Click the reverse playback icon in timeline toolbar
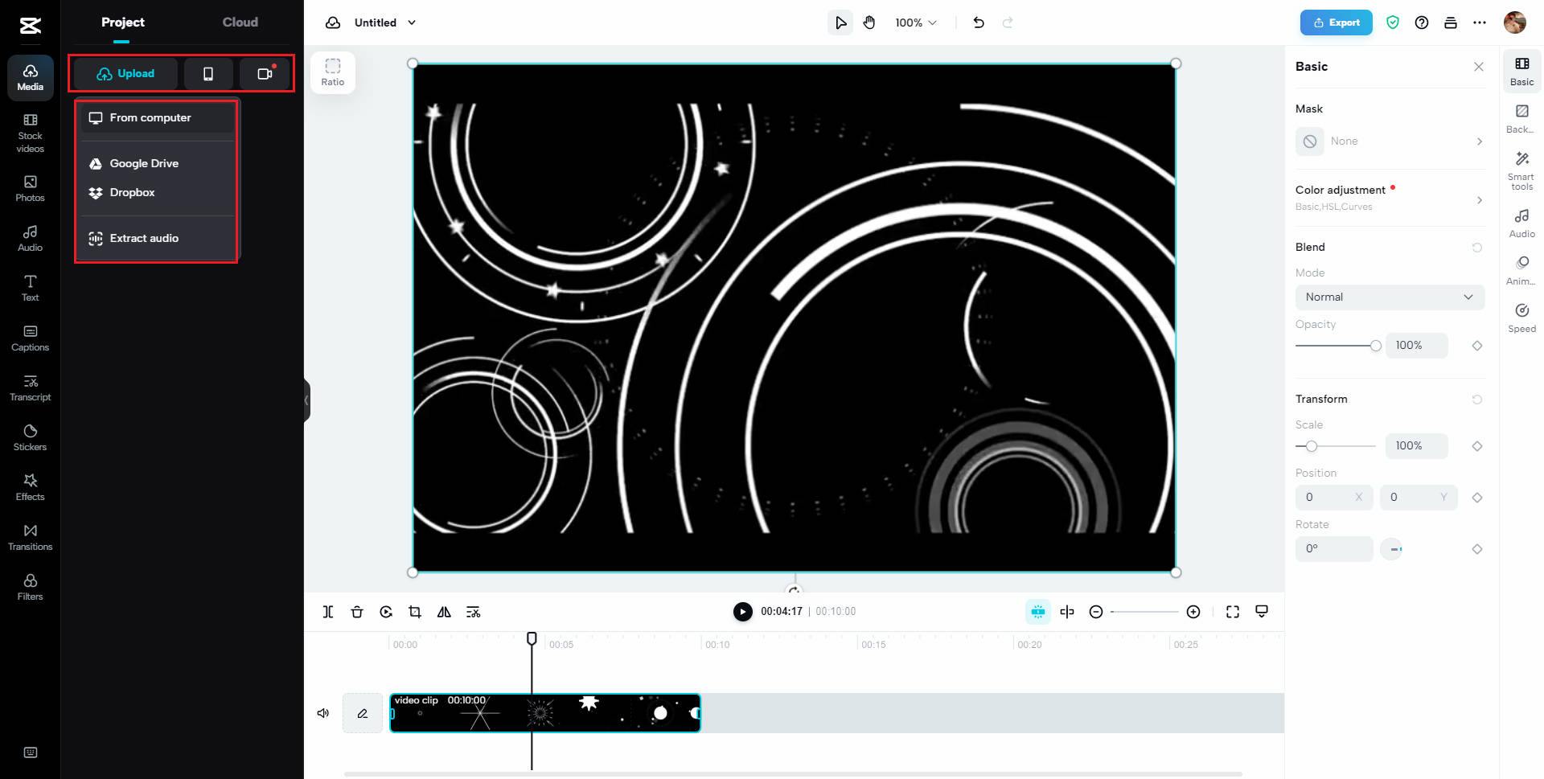 pyautogui.click(x=386, y=612)
